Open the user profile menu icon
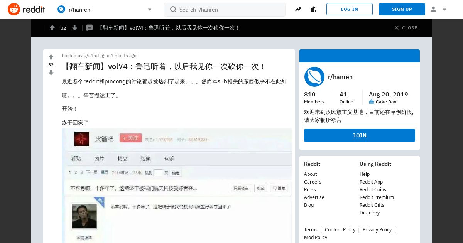 tap(433, 9)
